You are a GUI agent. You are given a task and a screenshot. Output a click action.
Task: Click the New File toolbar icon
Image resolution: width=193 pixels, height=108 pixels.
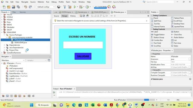[4, 7]
